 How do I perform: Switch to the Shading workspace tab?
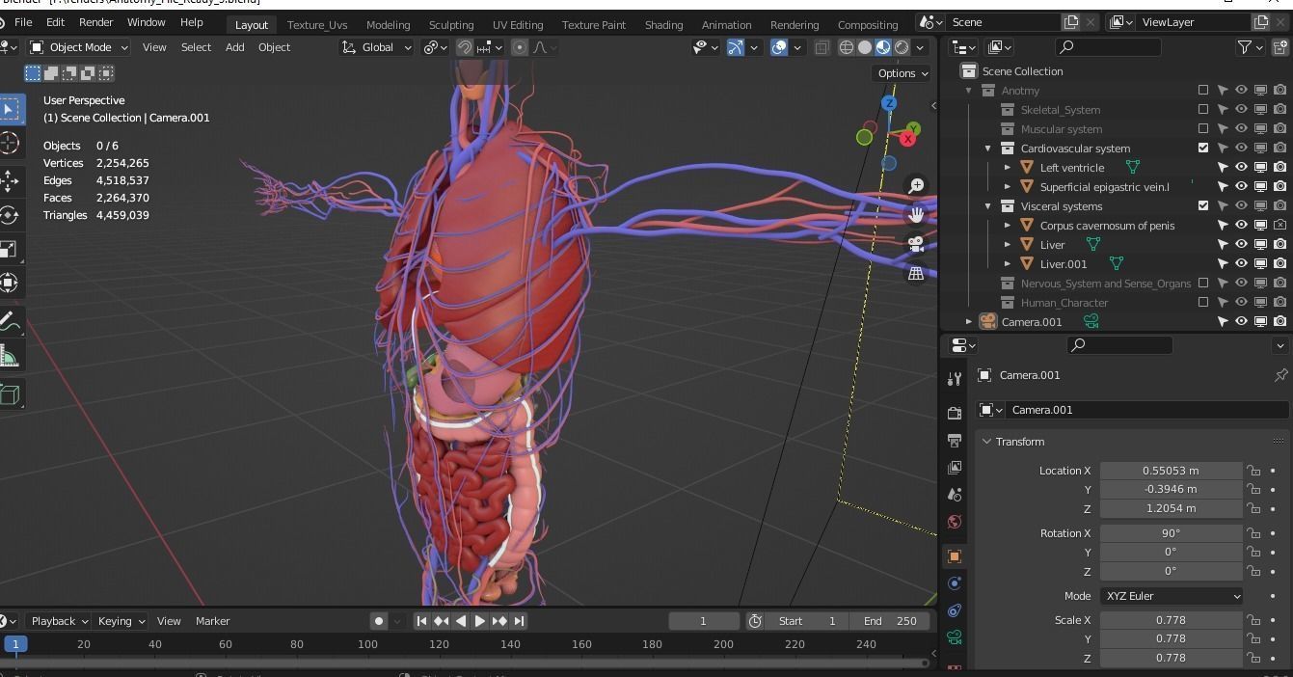[x=663, y=24]
